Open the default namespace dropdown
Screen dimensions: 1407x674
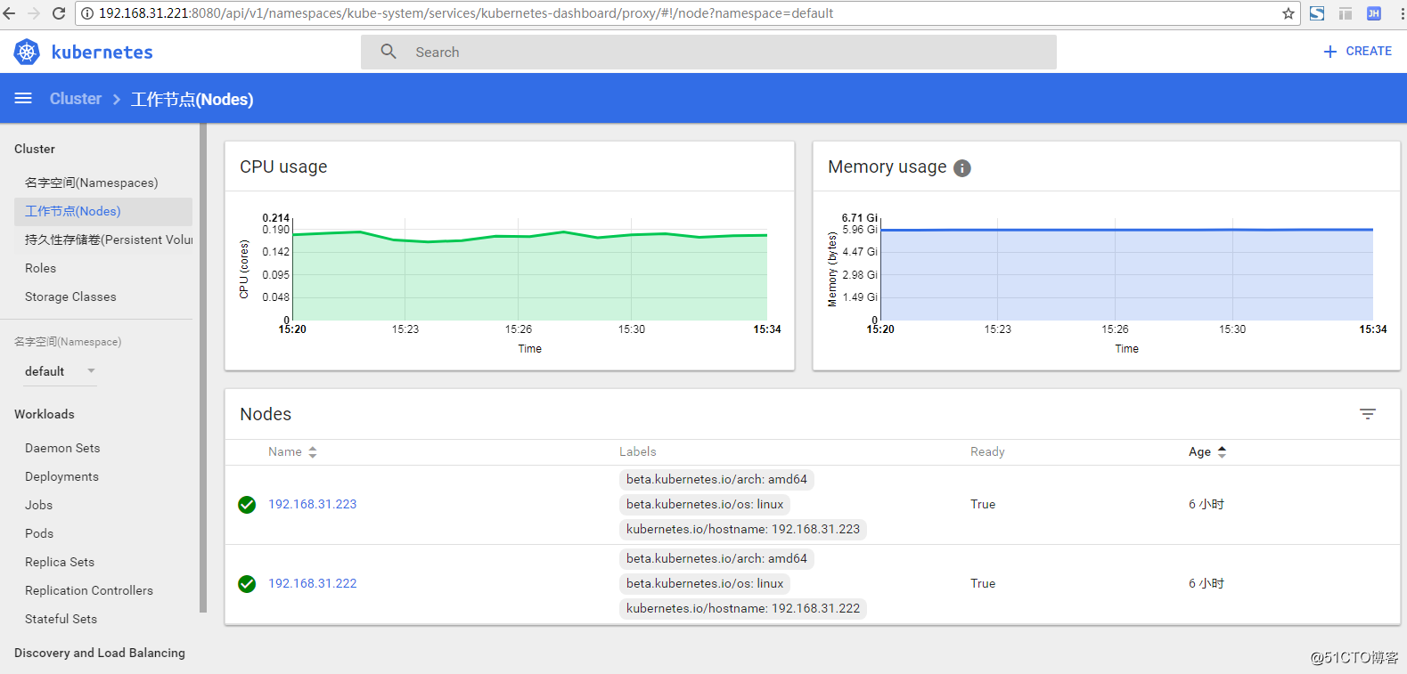[x=61, y=371]
